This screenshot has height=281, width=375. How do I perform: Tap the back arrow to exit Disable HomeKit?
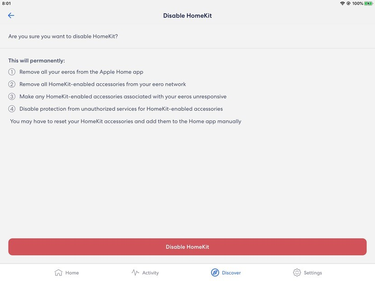tap(10, 15)
